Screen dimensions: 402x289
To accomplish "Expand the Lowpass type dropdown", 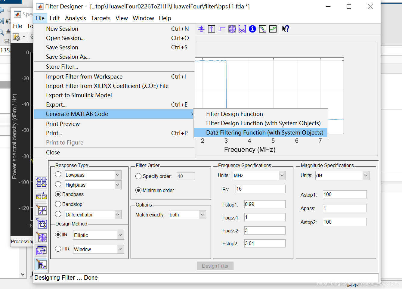I will click(118, 175).
